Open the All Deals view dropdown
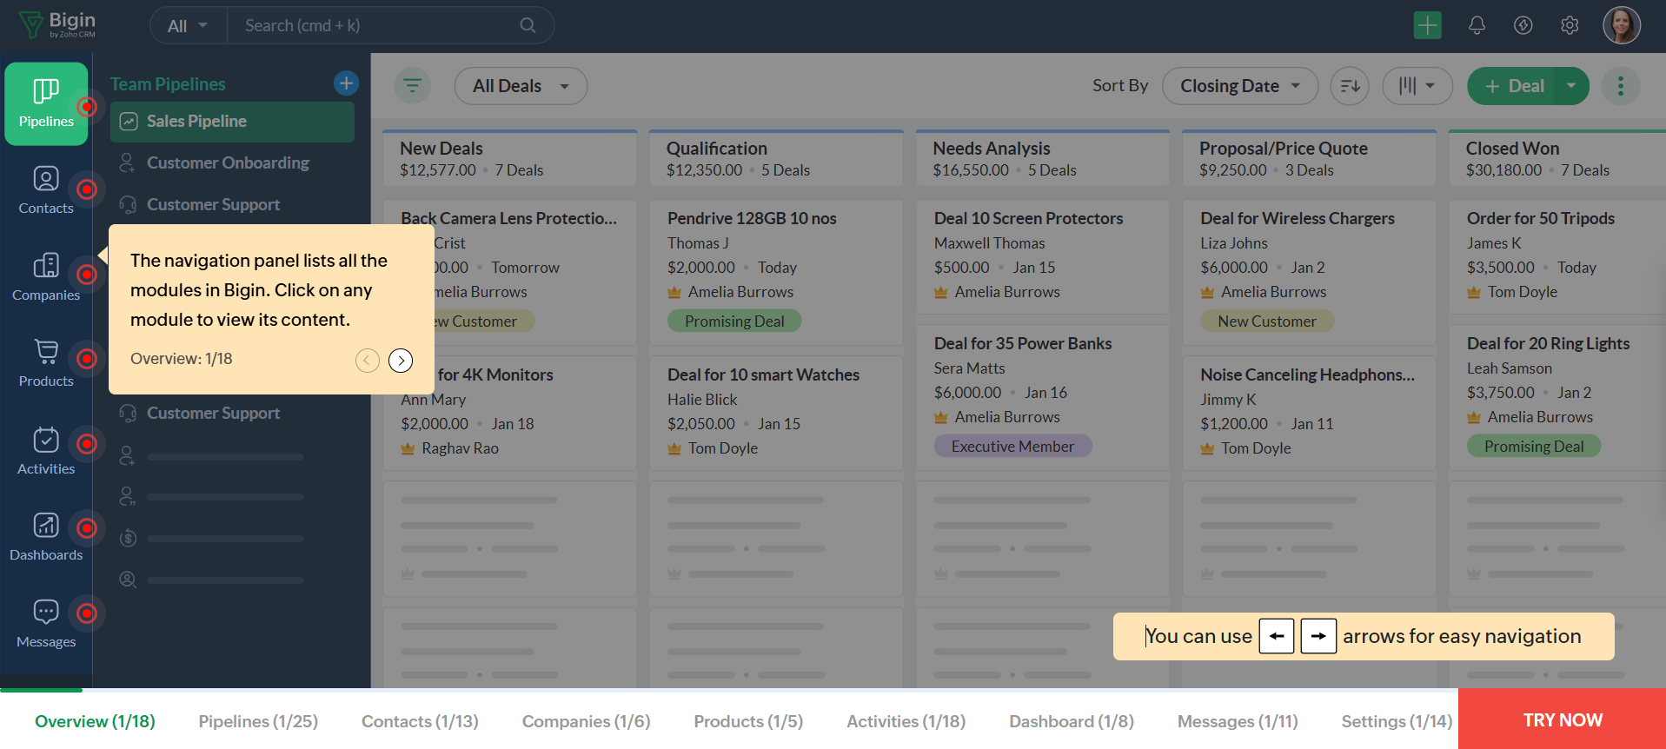This screenshot has height=749, width=1666. (x=521, y=86)
